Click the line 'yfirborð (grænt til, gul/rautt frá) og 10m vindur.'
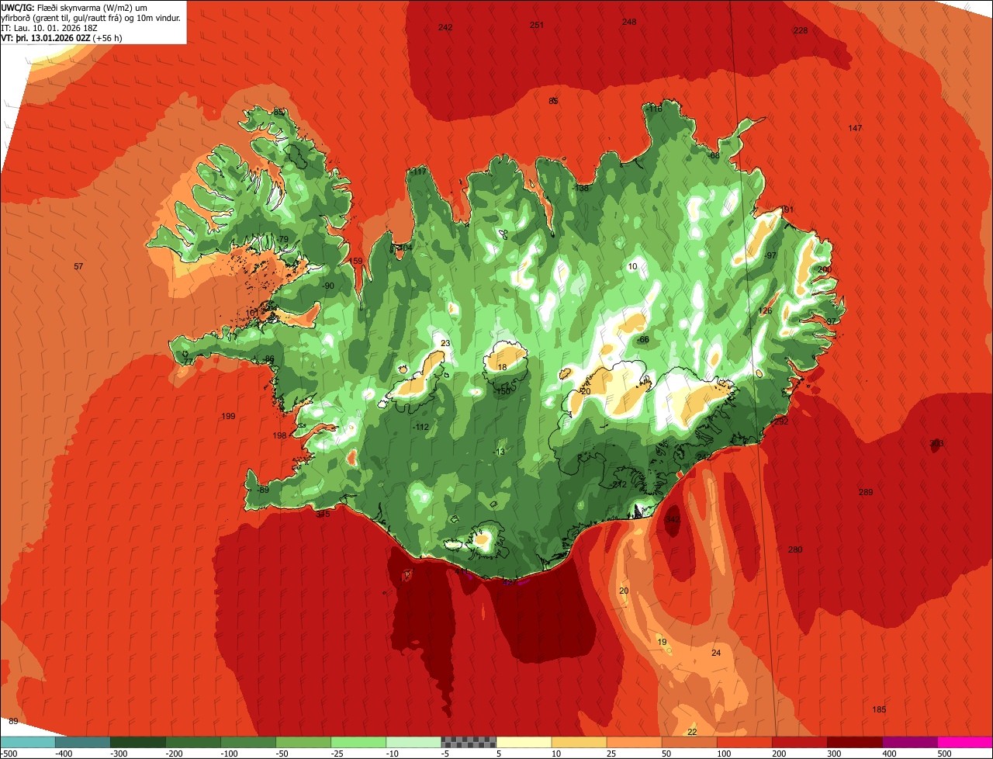Image resolution: width=993 pixels, height=759 pixels. point(92,17)
